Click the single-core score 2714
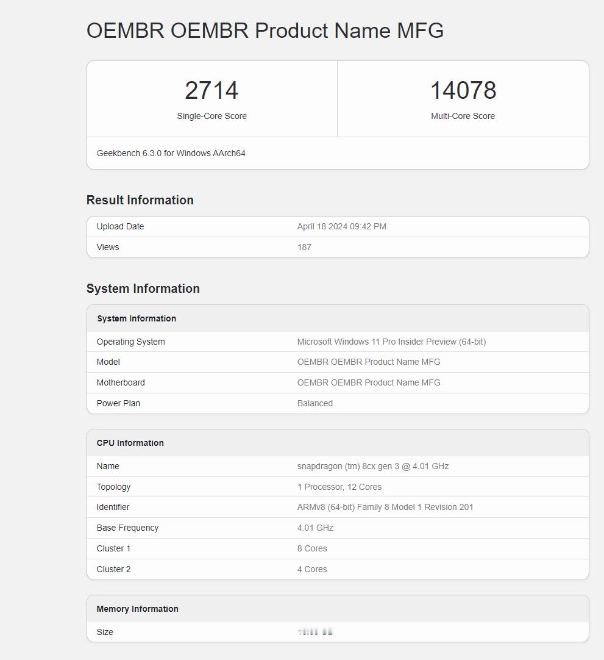604x660 pixels. tap(211, 90)
